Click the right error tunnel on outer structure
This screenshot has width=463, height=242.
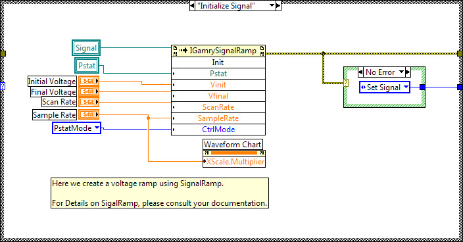460,53
